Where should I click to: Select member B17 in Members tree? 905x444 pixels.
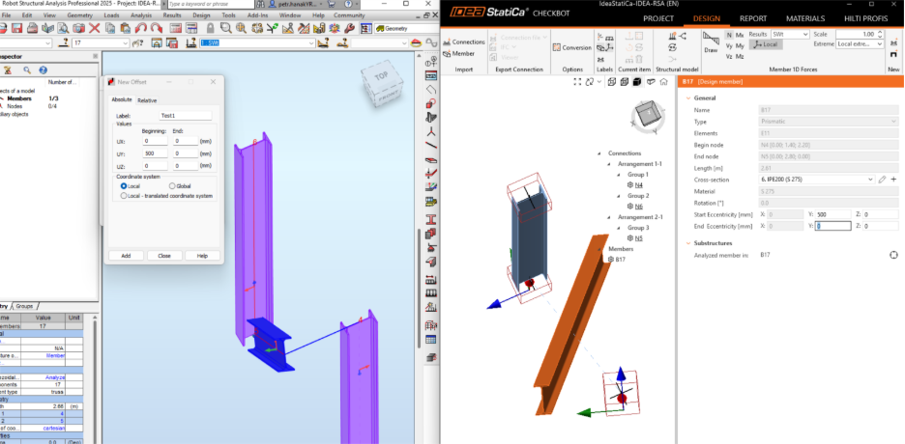coord(621,260)
